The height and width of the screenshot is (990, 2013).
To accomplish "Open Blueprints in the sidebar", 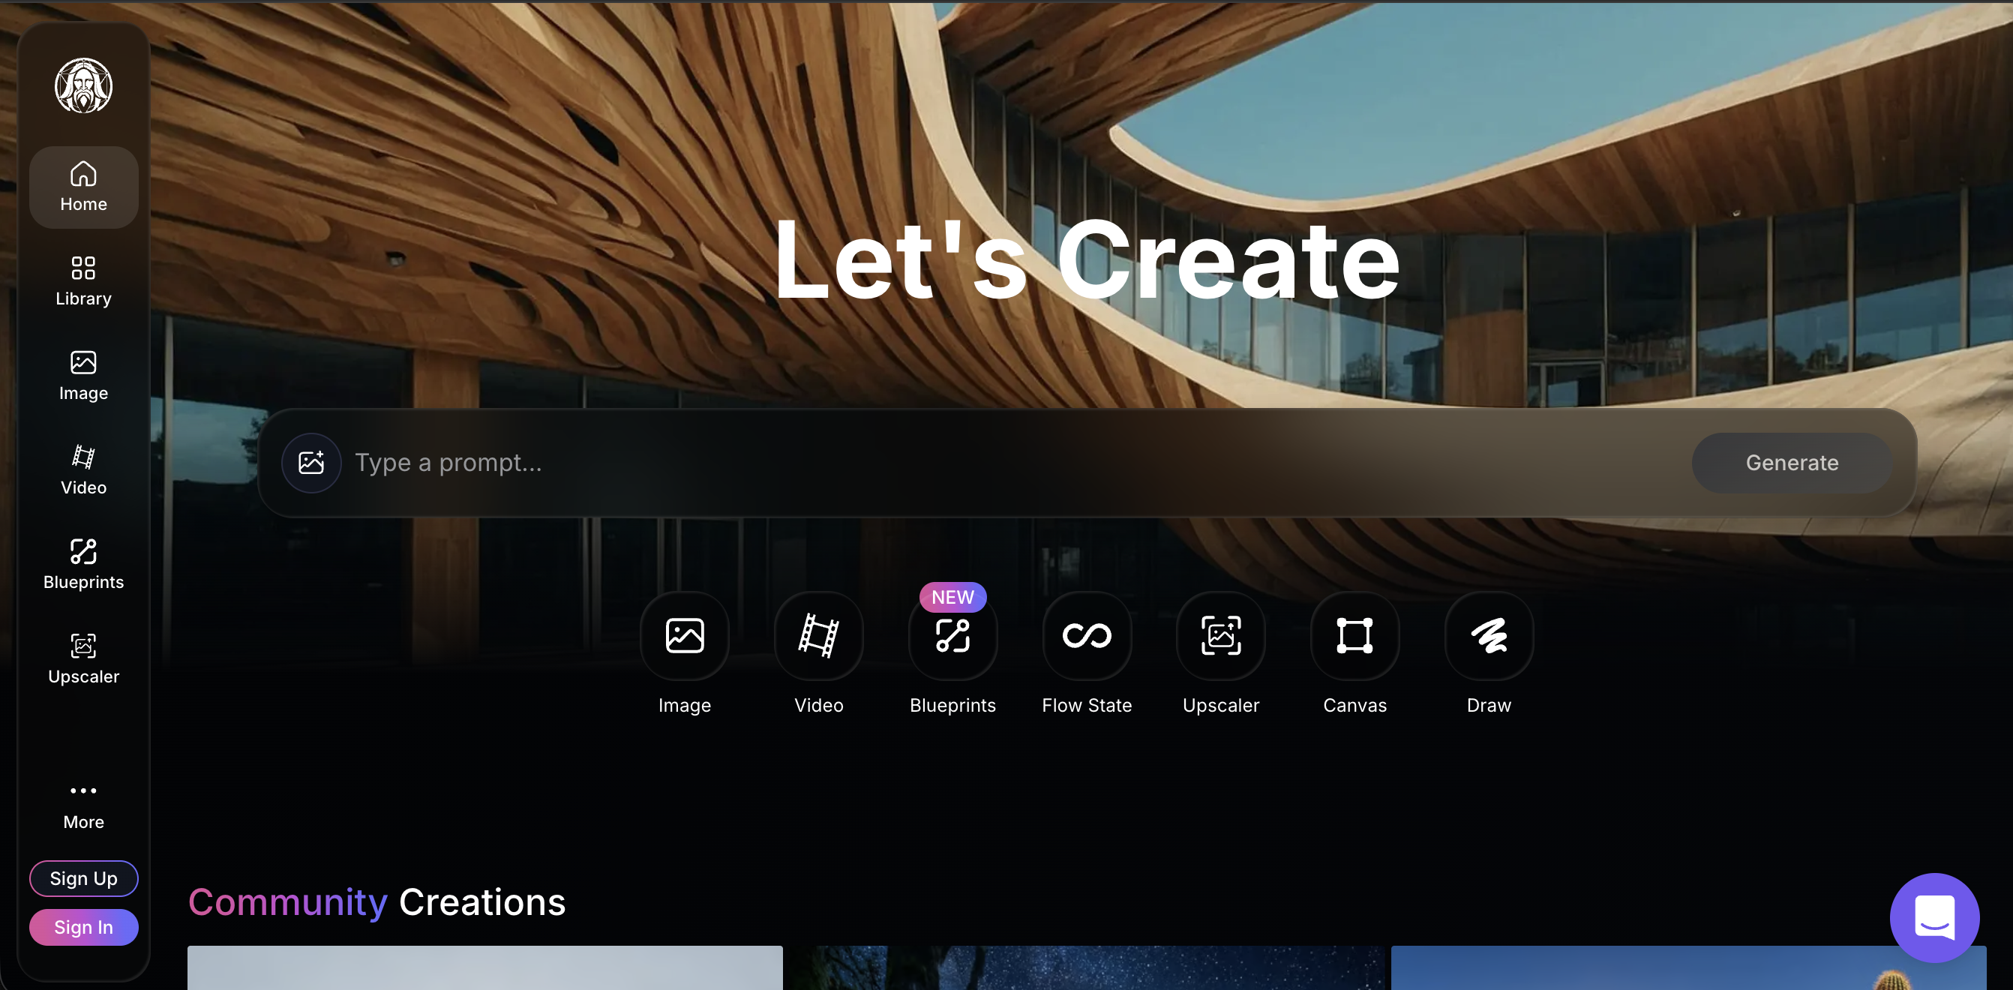I will coord(83,565).
